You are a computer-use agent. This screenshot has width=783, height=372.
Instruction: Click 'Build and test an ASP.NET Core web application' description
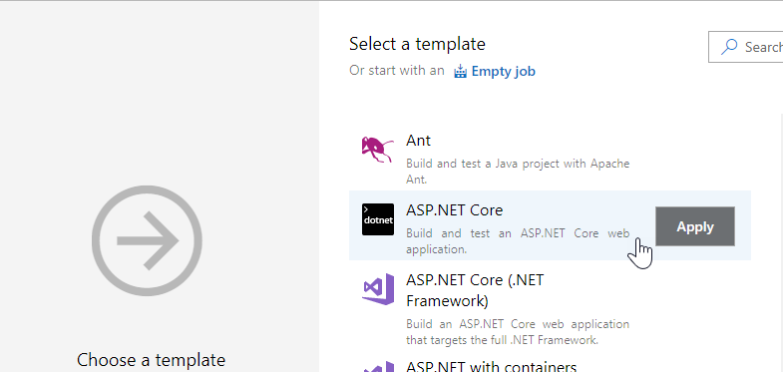point(518,240)
